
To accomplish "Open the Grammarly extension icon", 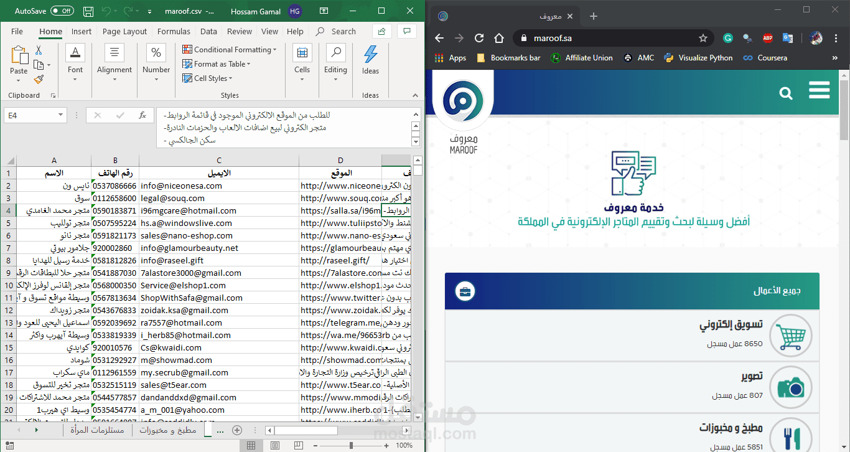I will 728,38.
